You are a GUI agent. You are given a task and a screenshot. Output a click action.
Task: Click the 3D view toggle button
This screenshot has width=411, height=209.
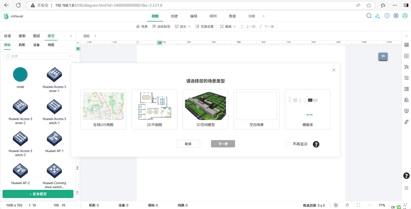382,56
